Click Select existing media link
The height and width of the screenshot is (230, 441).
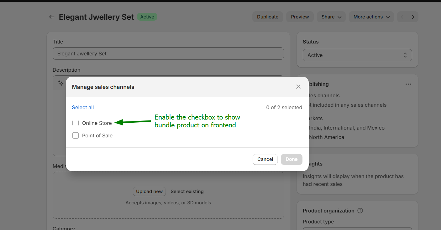pyautogui.click(x=187, y=192)
